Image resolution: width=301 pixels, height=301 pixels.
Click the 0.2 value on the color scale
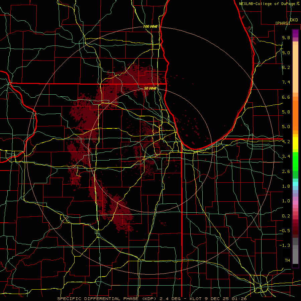tap(286, 216)
